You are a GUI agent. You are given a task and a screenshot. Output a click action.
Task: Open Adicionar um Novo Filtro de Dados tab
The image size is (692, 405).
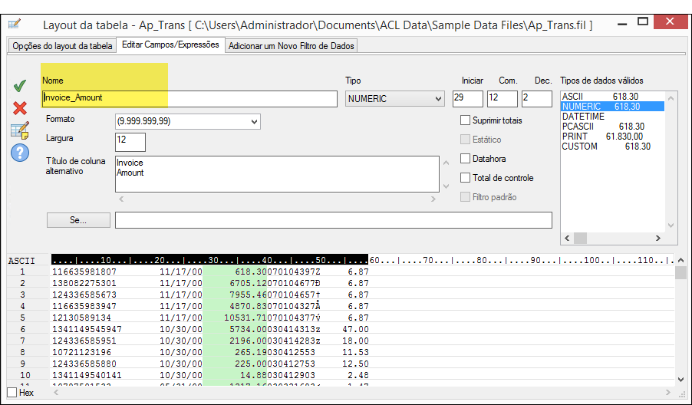pos(292,46)
